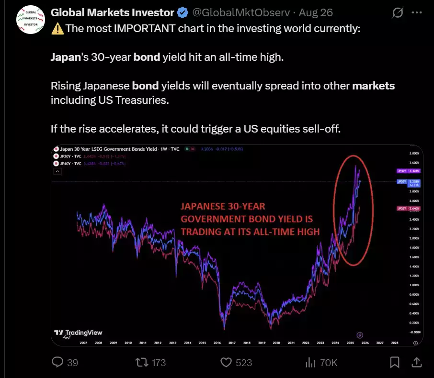434x378 pixels.
Task: Open the Global Markets Investor display name
Action: (113, 13)
